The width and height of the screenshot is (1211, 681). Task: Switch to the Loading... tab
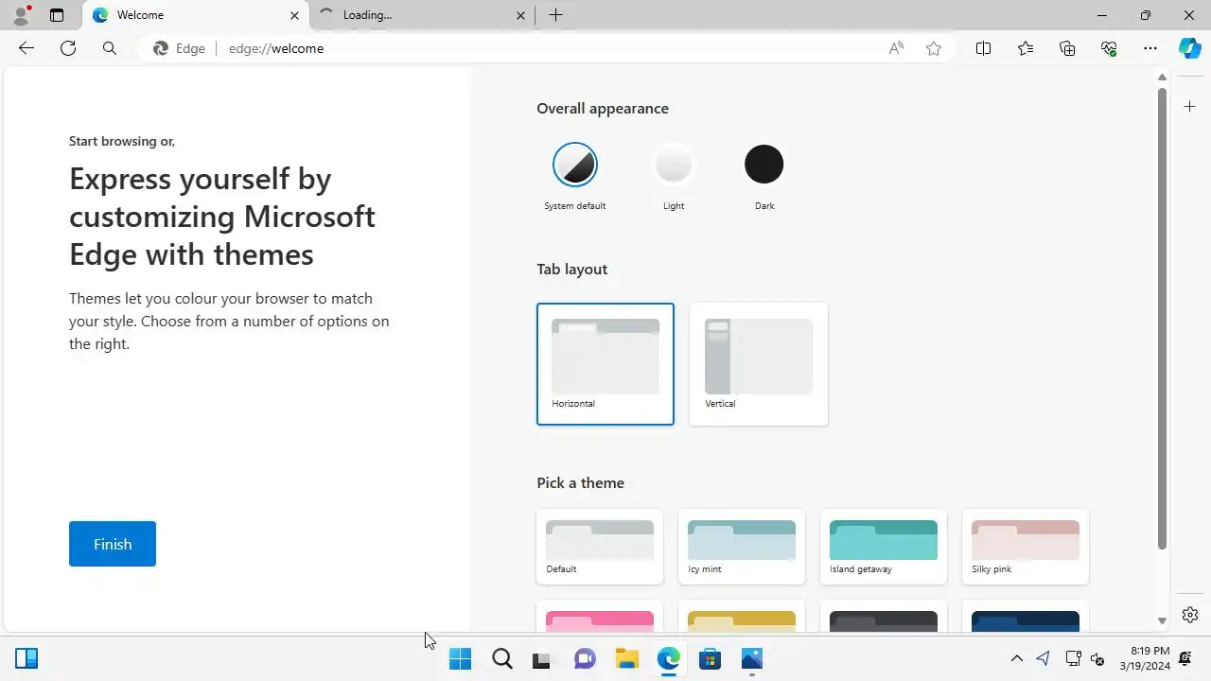(423, 15)
